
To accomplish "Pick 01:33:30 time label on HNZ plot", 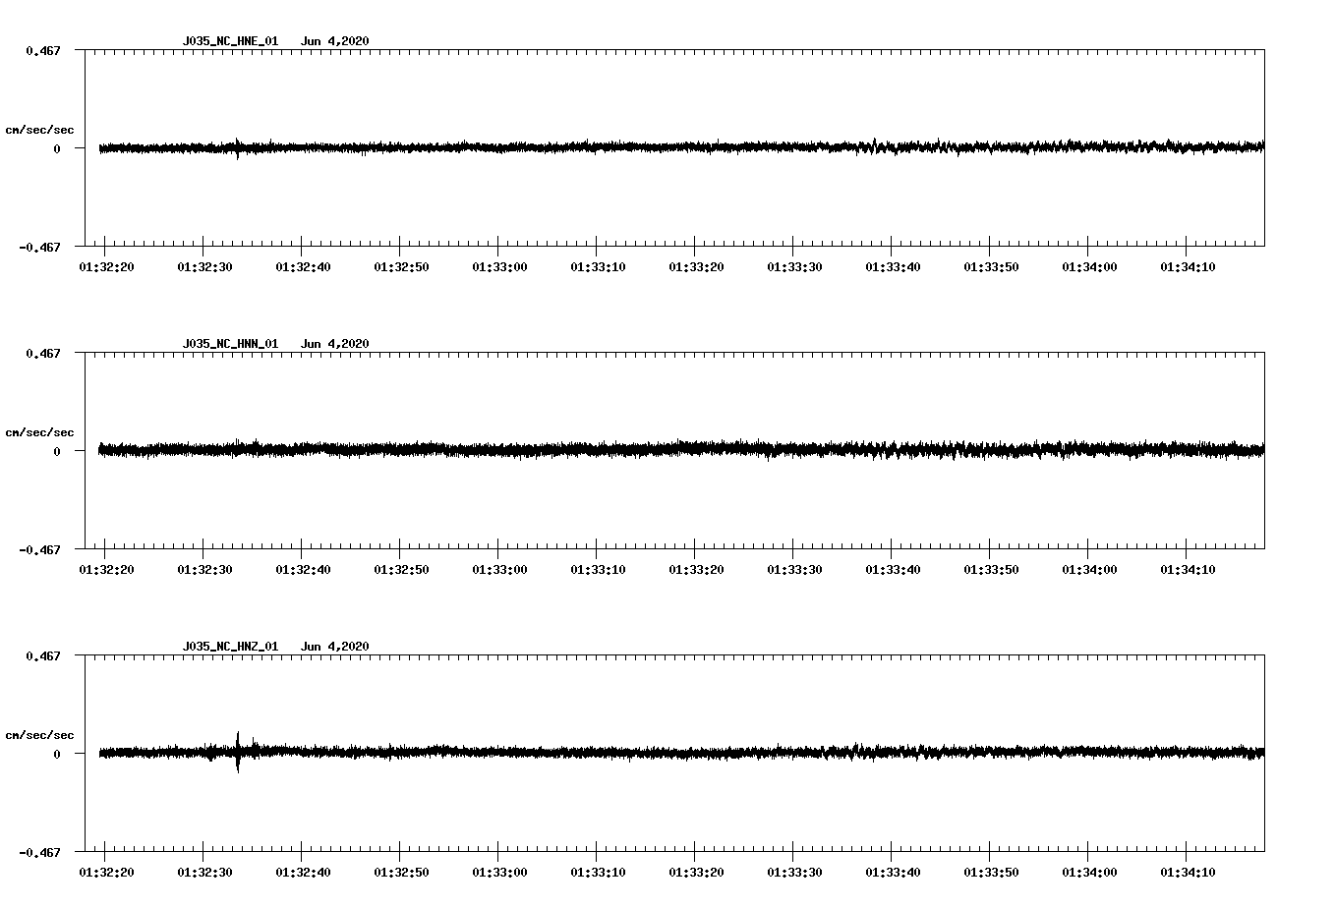I will coord(794,873).
